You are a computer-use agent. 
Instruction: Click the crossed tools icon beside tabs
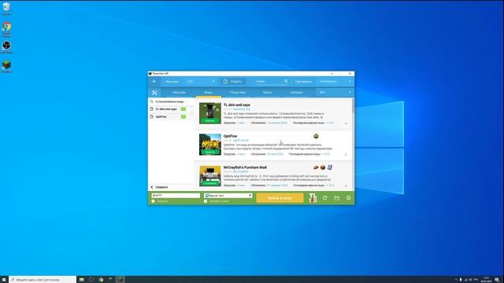click(154, 93)
